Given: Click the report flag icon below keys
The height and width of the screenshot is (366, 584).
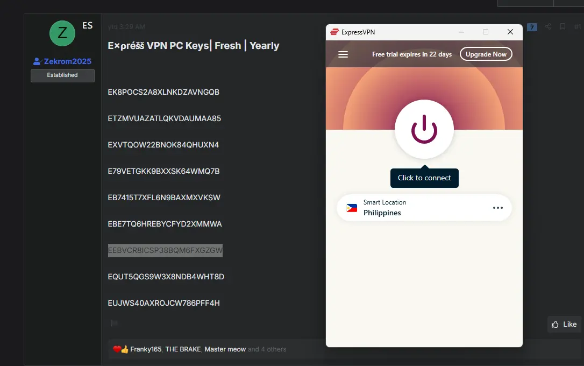Looking at the screenshot, I should [x=115, y=323].
